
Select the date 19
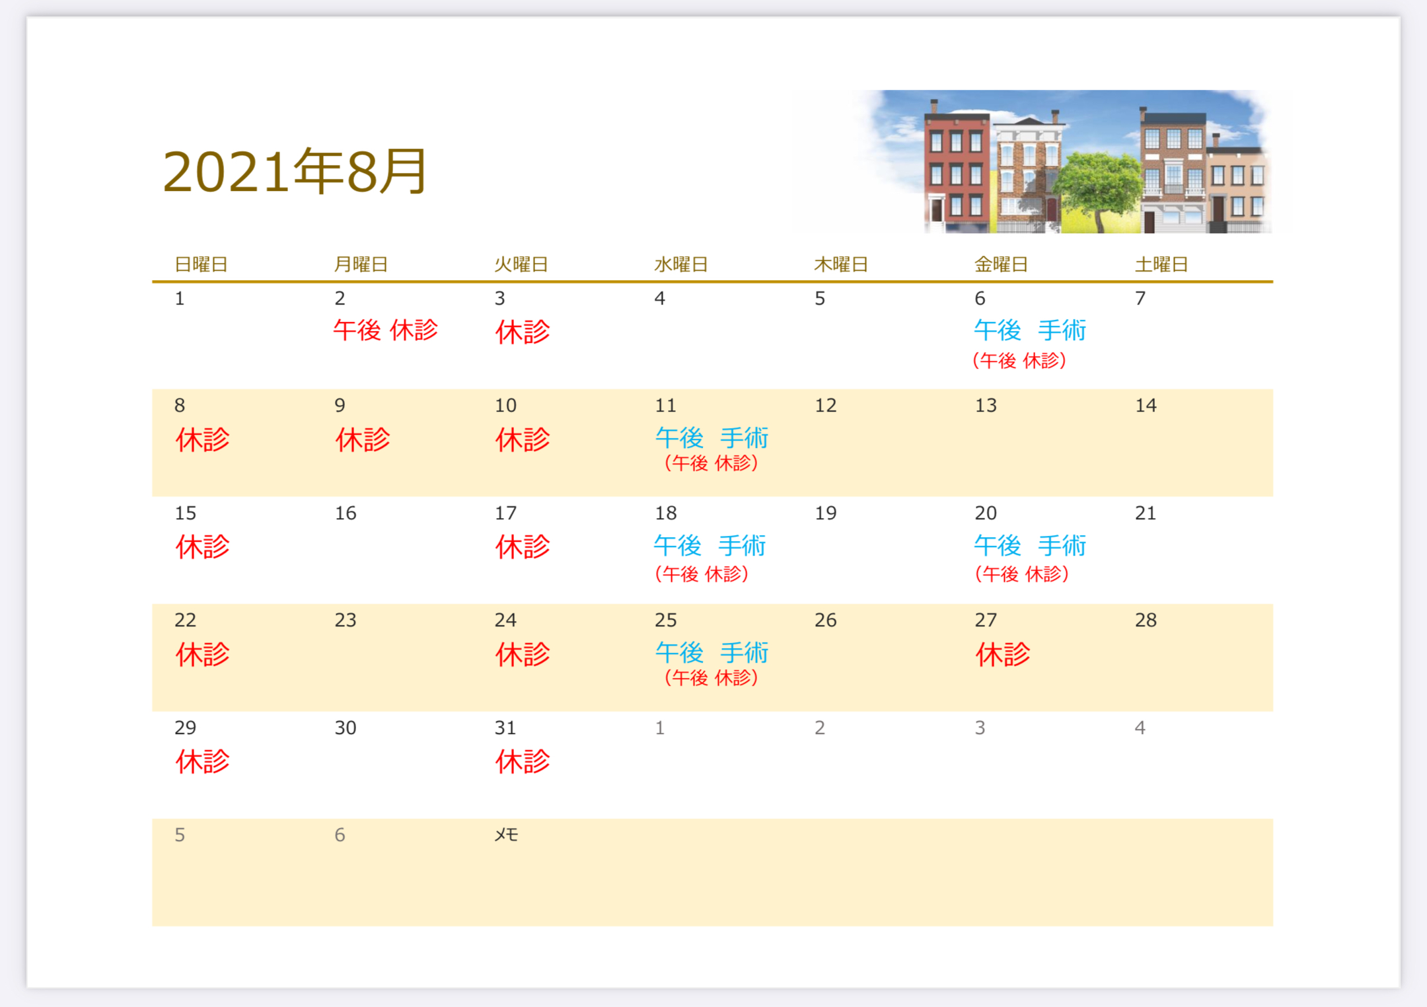click(x=826, y=513)
